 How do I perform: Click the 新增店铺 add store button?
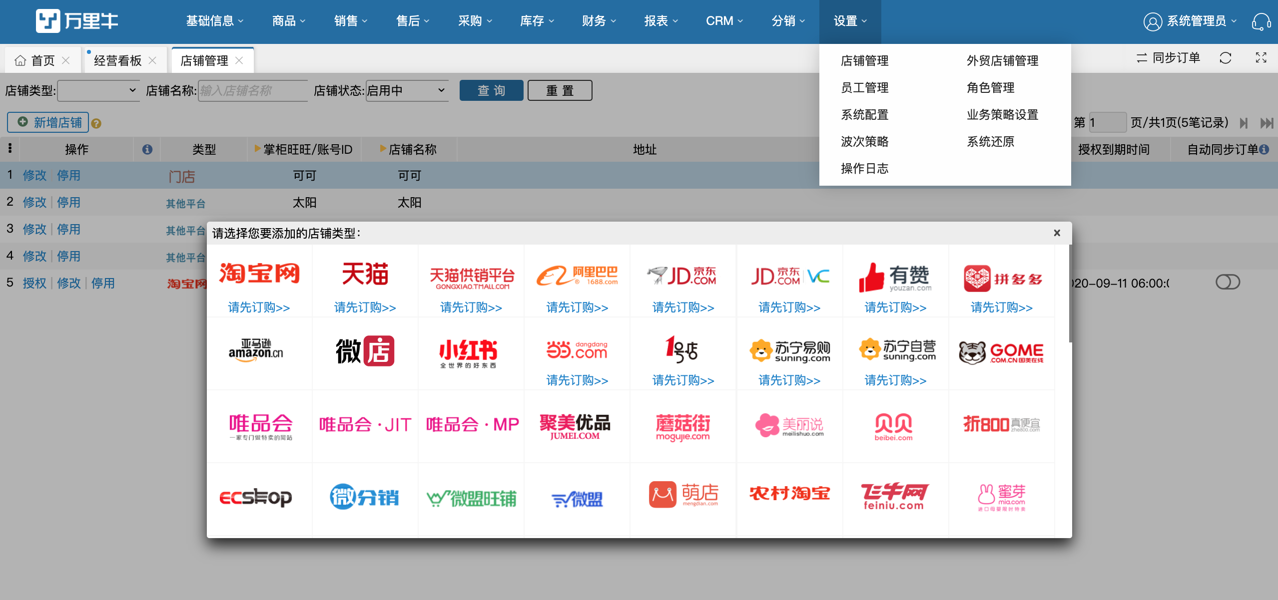tap(48, 122)
